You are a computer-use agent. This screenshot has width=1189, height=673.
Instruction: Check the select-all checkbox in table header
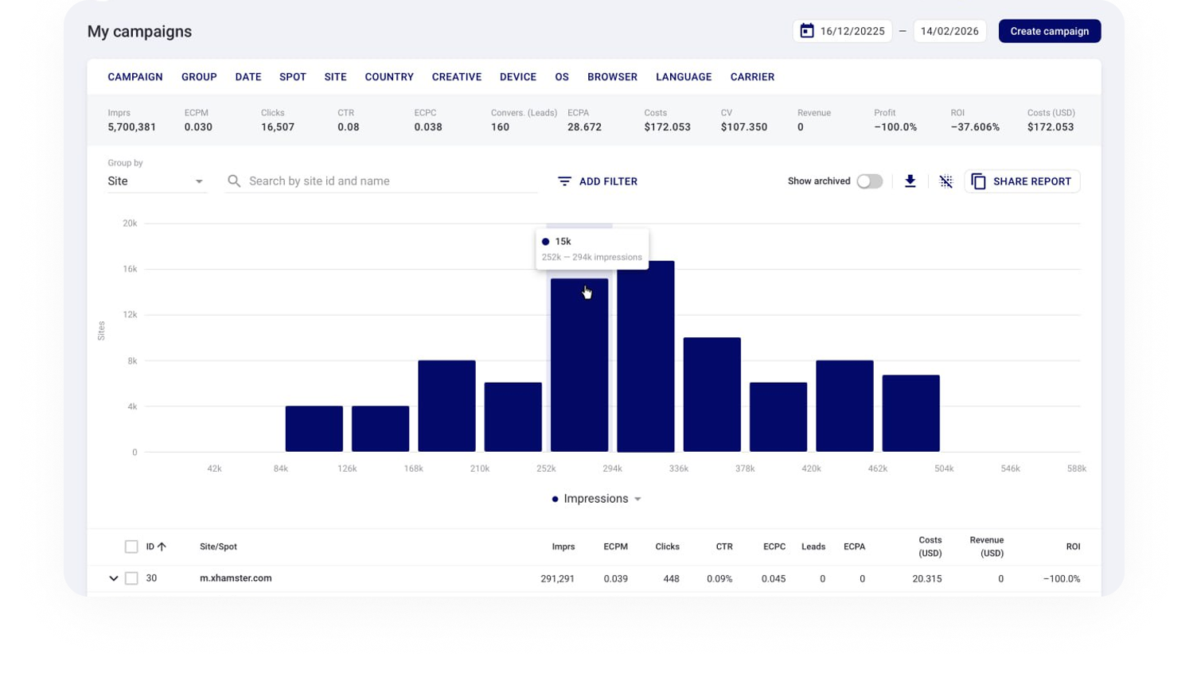[131, 547]
